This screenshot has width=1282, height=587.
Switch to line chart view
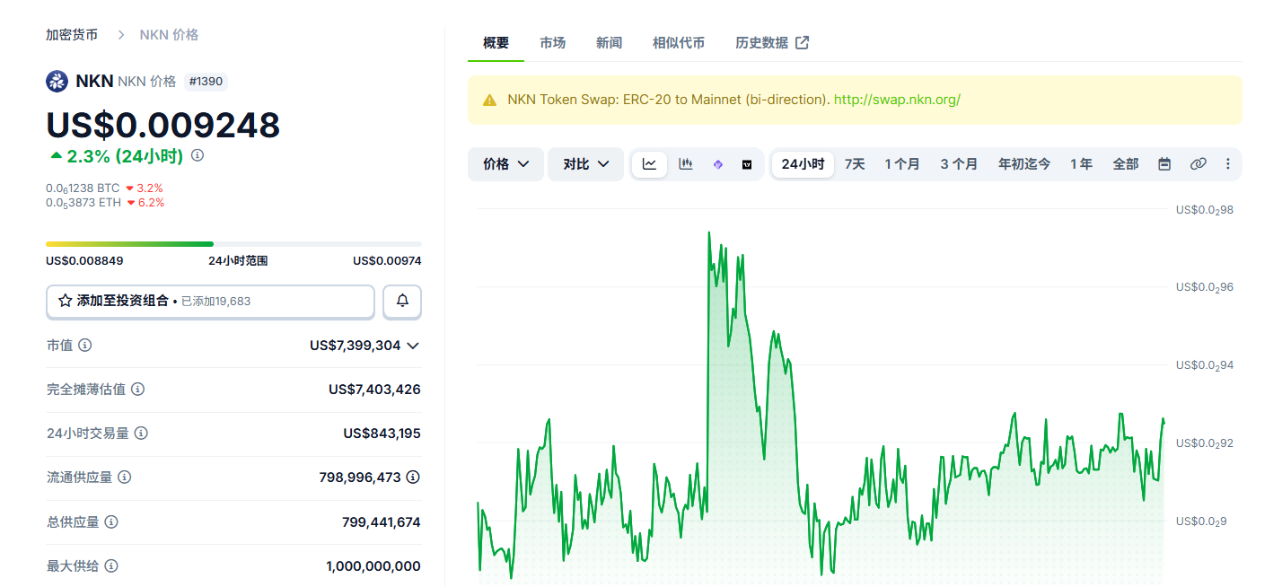click(x=649, y=164)
